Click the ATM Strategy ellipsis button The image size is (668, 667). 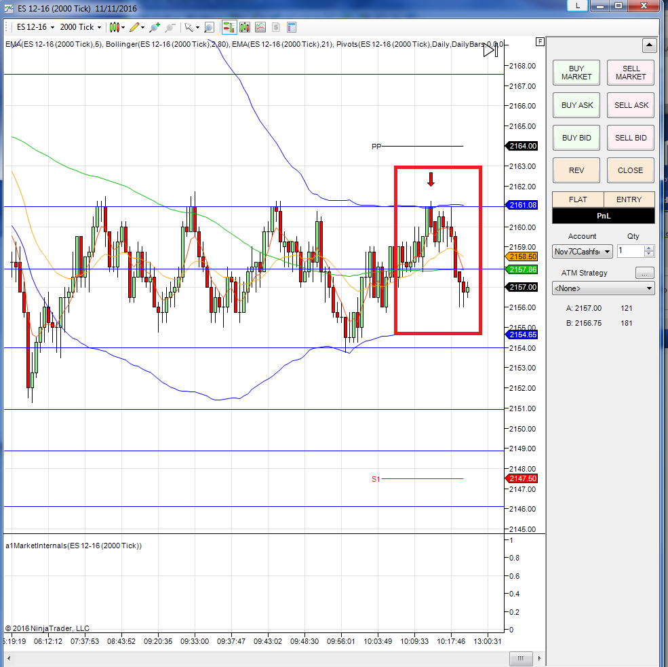point(644,273)
